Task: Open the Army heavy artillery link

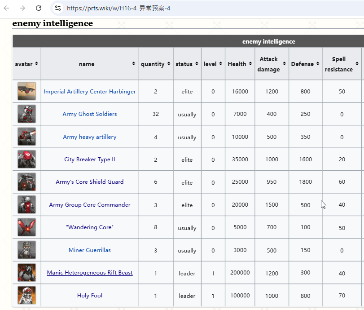Action: coord(89,137)
